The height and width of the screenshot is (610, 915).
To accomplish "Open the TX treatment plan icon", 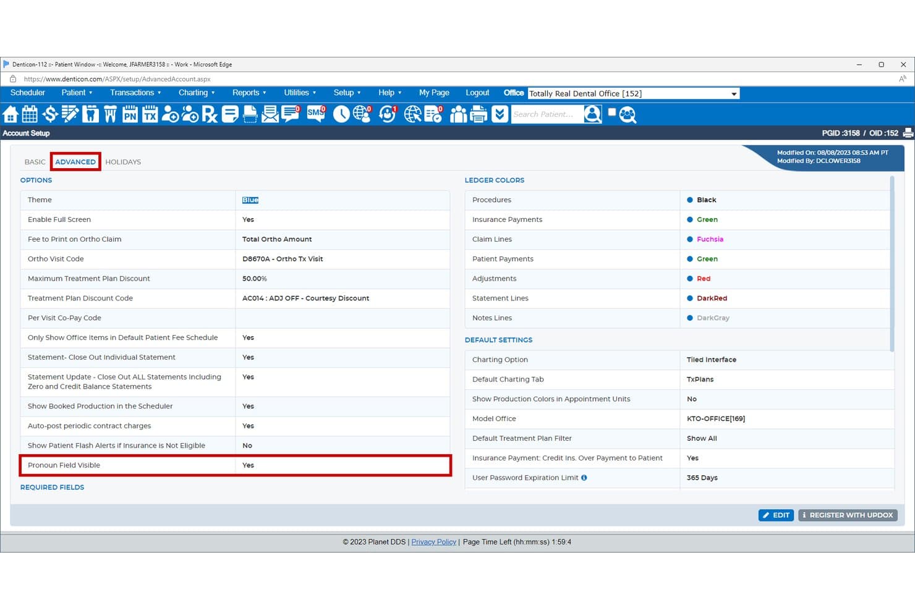I will (x=150, y=114).
